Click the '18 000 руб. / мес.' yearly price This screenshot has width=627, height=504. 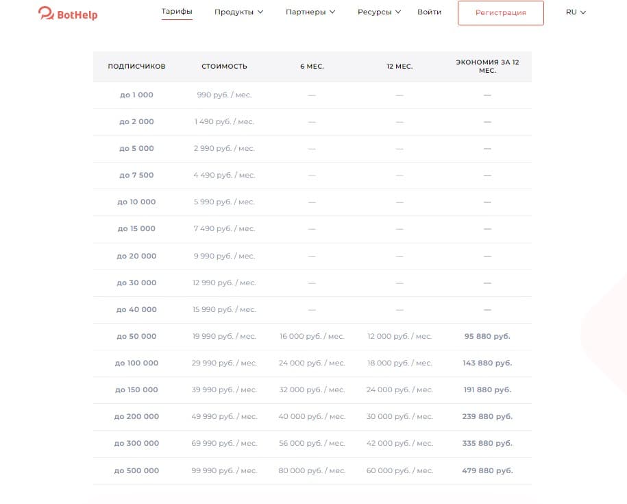point(399,363)
